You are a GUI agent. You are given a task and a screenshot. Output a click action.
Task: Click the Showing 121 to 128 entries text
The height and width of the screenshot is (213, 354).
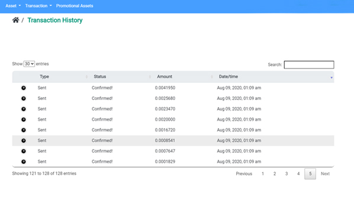point(44,173)
